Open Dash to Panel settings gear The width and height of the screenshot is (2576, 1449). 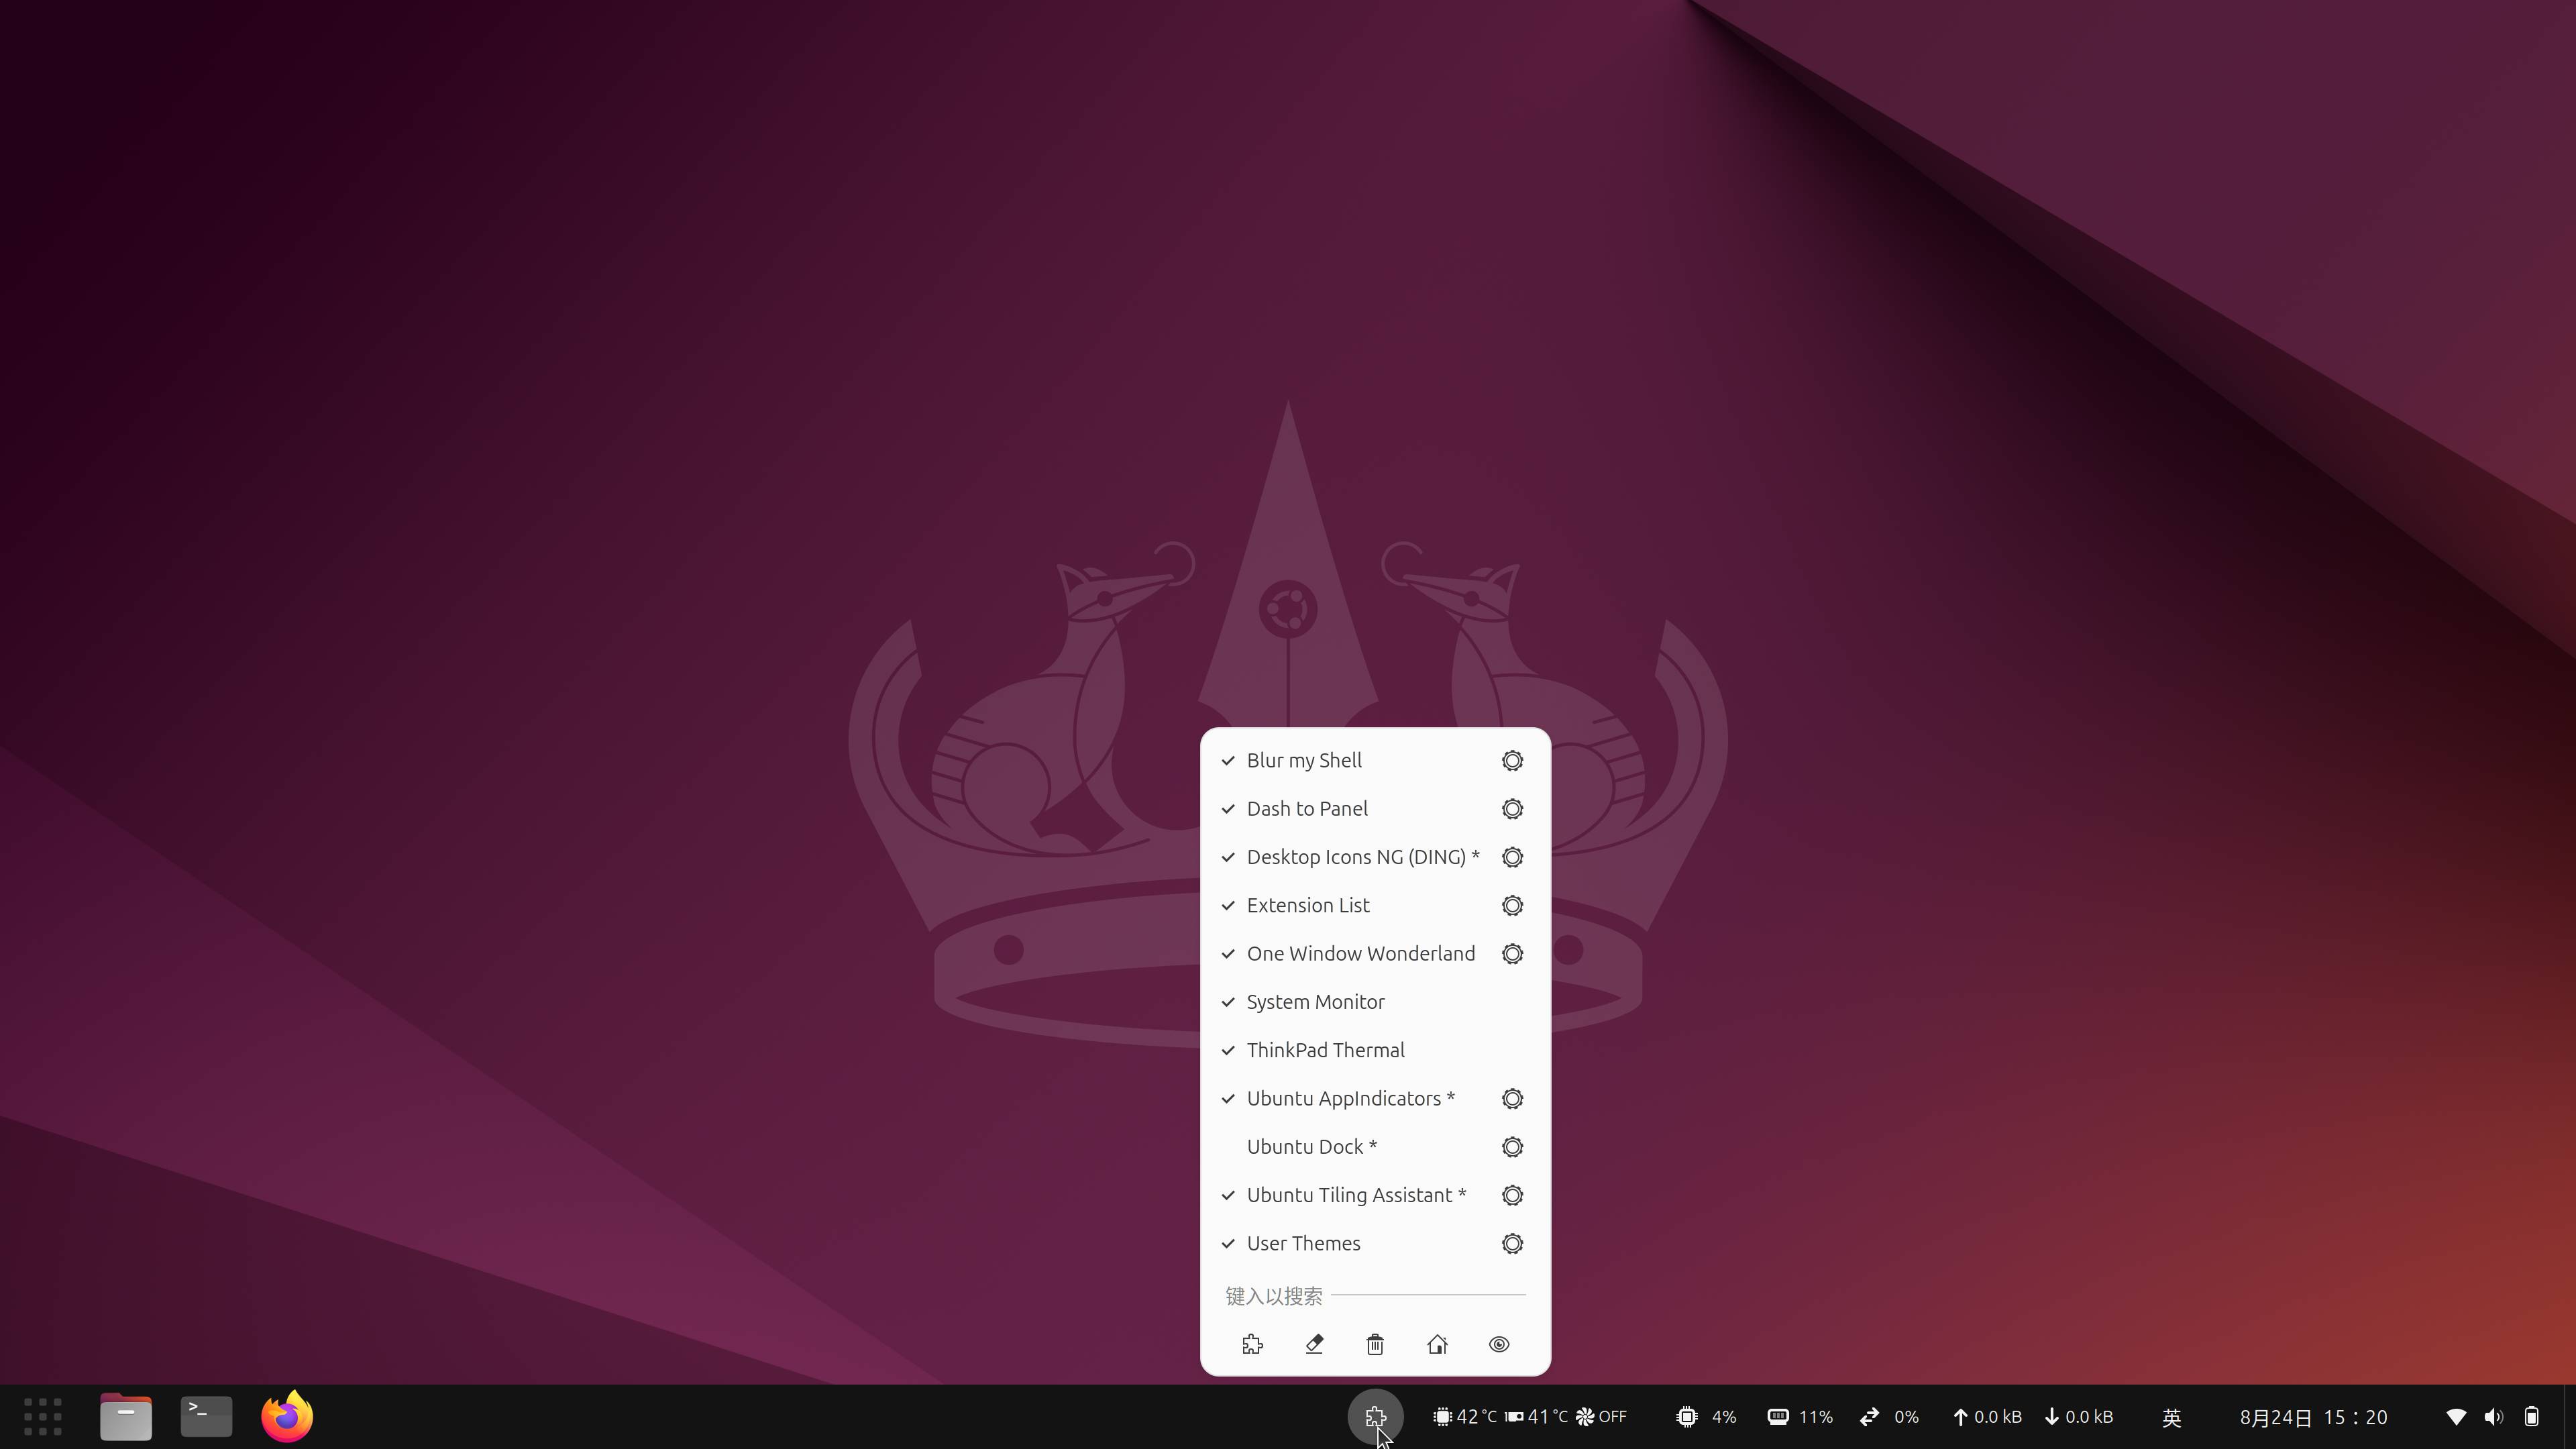[1512, 809]
